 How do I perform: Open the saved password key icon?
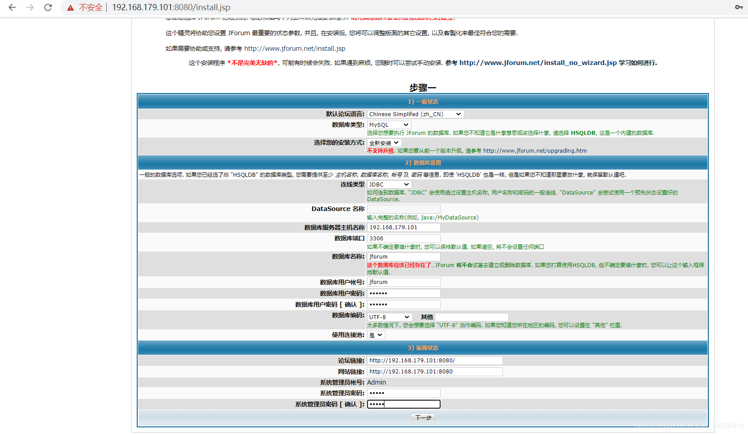739,7
